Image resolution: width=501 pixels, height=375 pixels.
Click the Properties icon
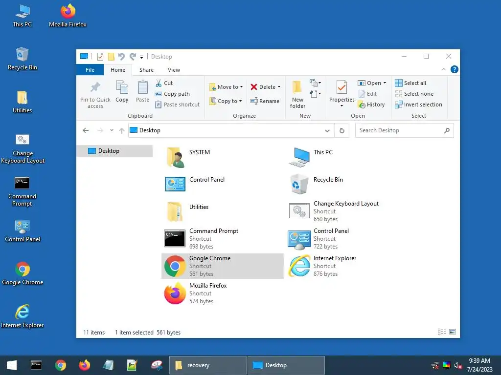pyautogui.click(x=342, y=87)
